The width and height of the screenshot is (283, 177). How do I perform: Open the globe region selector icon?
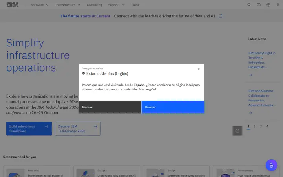pyautogui.click(x=268, y=5)
